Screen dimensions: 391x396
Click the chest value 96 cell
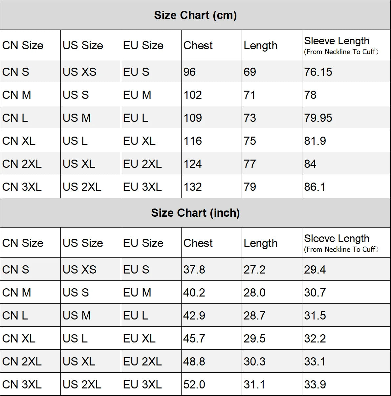[189, 72]
